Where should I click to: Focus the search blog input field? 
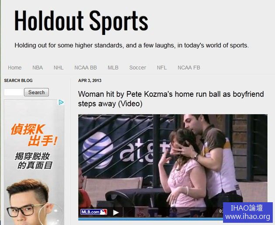tap(14, 92)
